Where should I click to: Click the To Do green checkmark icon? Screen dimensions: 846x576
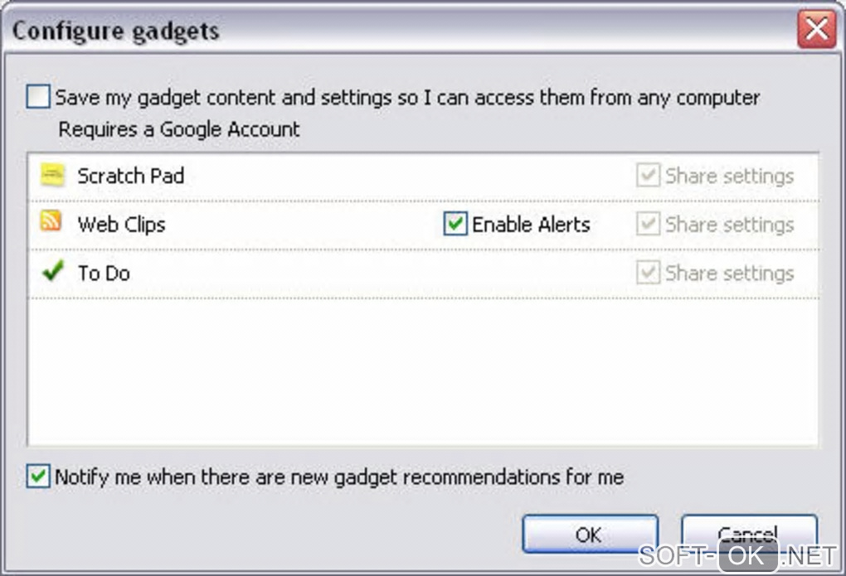click(x=52, y=271)
